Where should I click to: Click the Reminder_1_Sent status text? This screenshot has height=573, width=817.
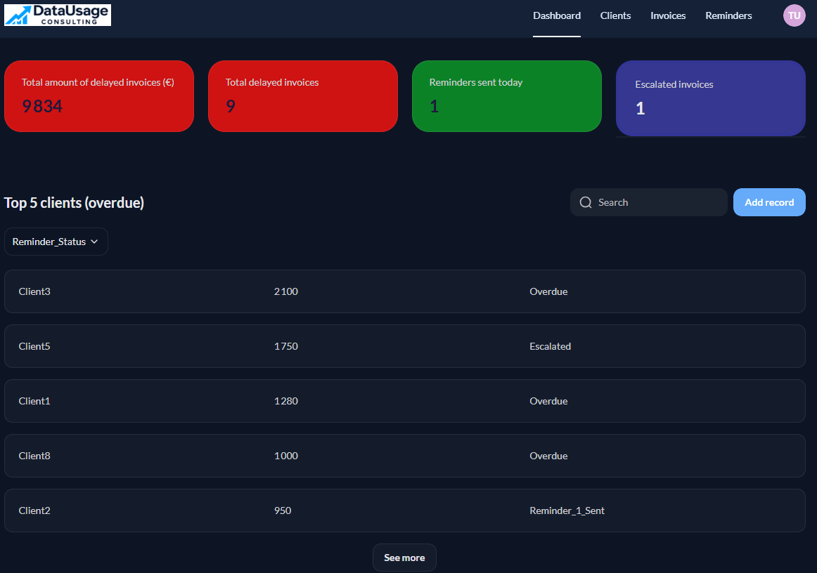(567, 511)
